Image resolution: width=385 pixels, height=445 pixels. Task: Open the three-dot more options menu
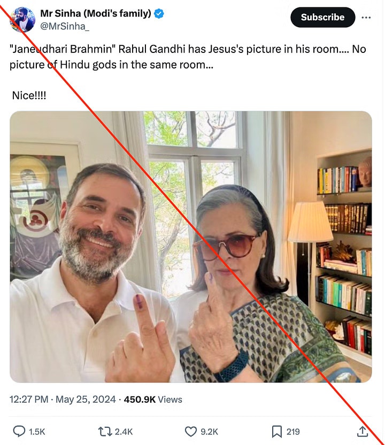point(366,18)
